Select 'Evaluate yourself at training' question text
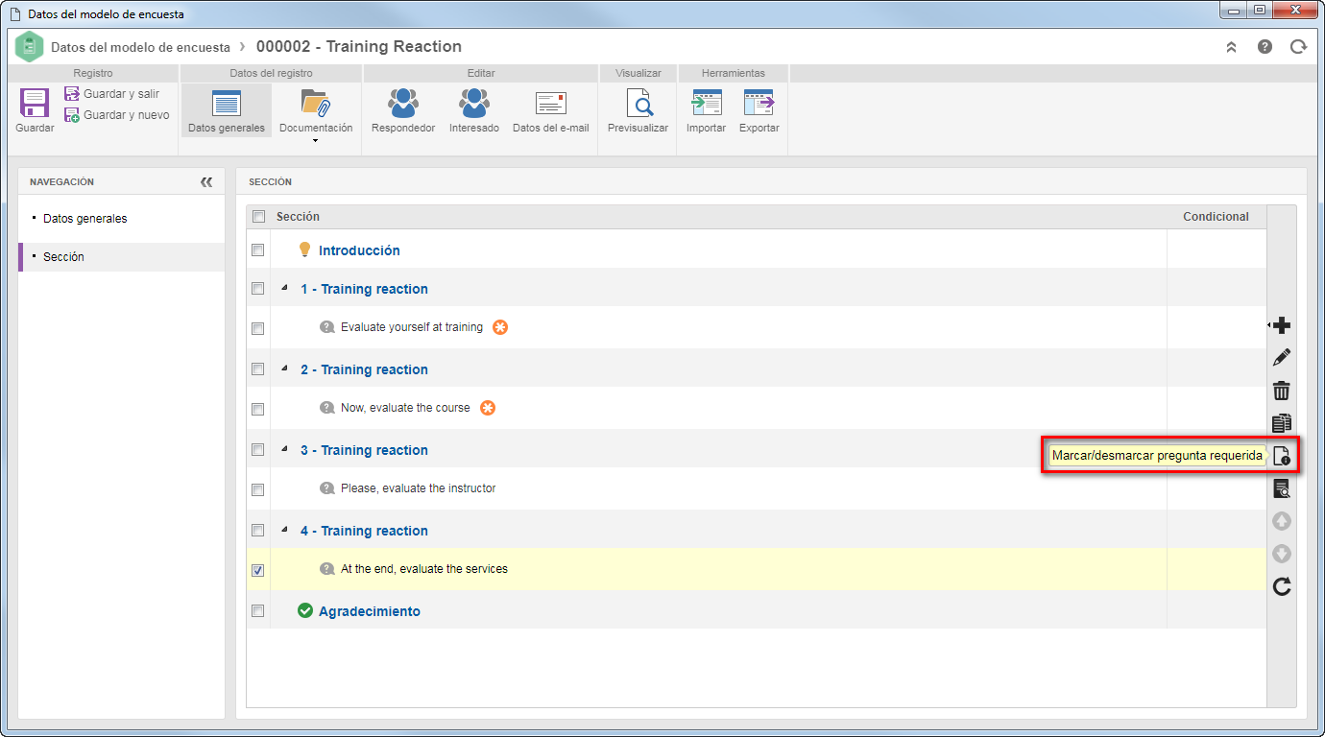Screen dimensions: 1325x737 pos(412,327)
